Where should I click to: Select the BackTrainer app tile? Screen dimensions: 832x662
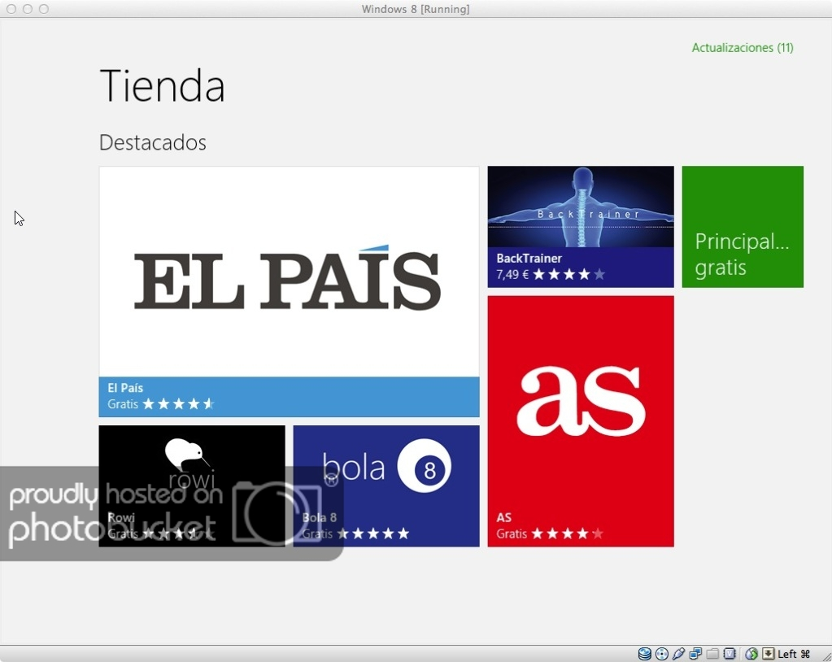580,226
